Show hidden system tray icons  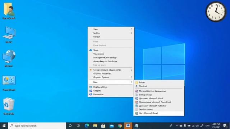point(177,126)
